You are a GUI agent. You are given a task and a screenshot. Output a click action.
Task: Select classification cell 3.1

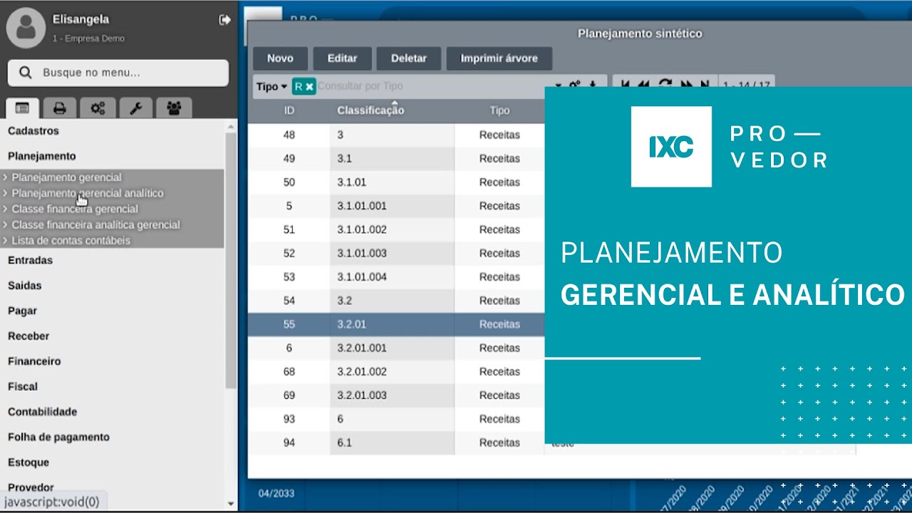[x=392, y=159]
